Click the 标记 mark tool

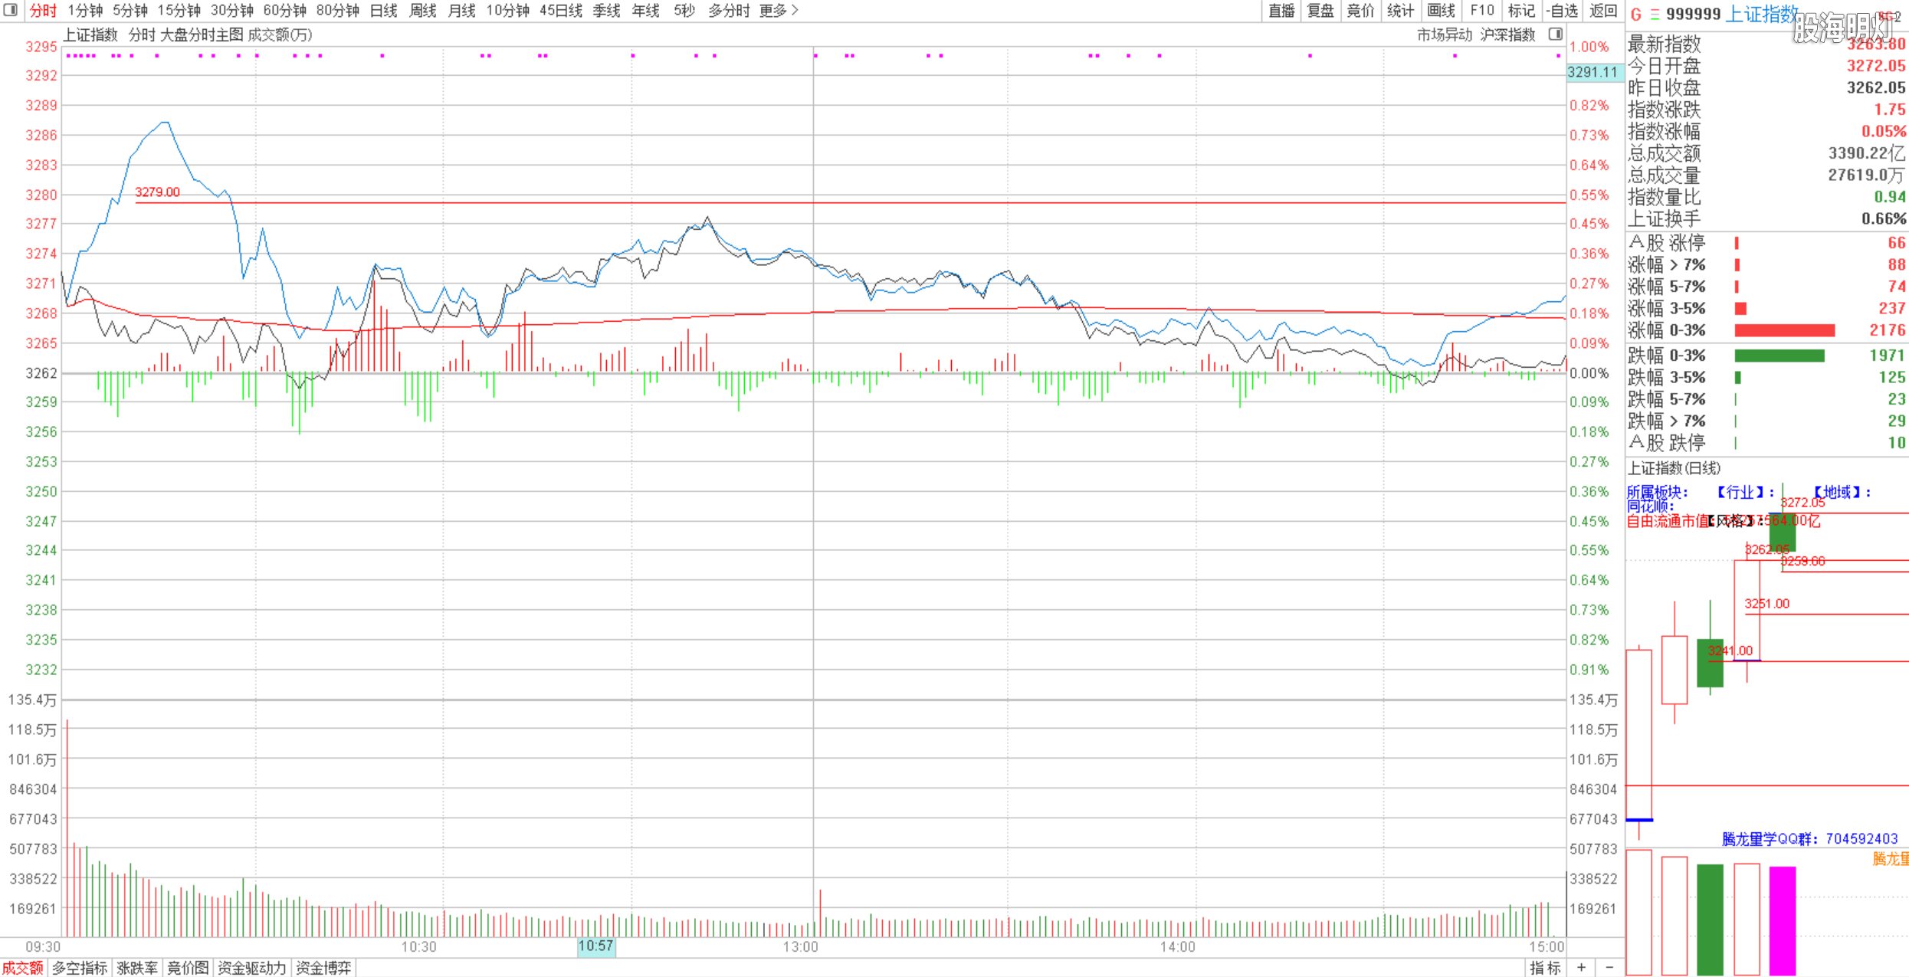coord(1520,11)
